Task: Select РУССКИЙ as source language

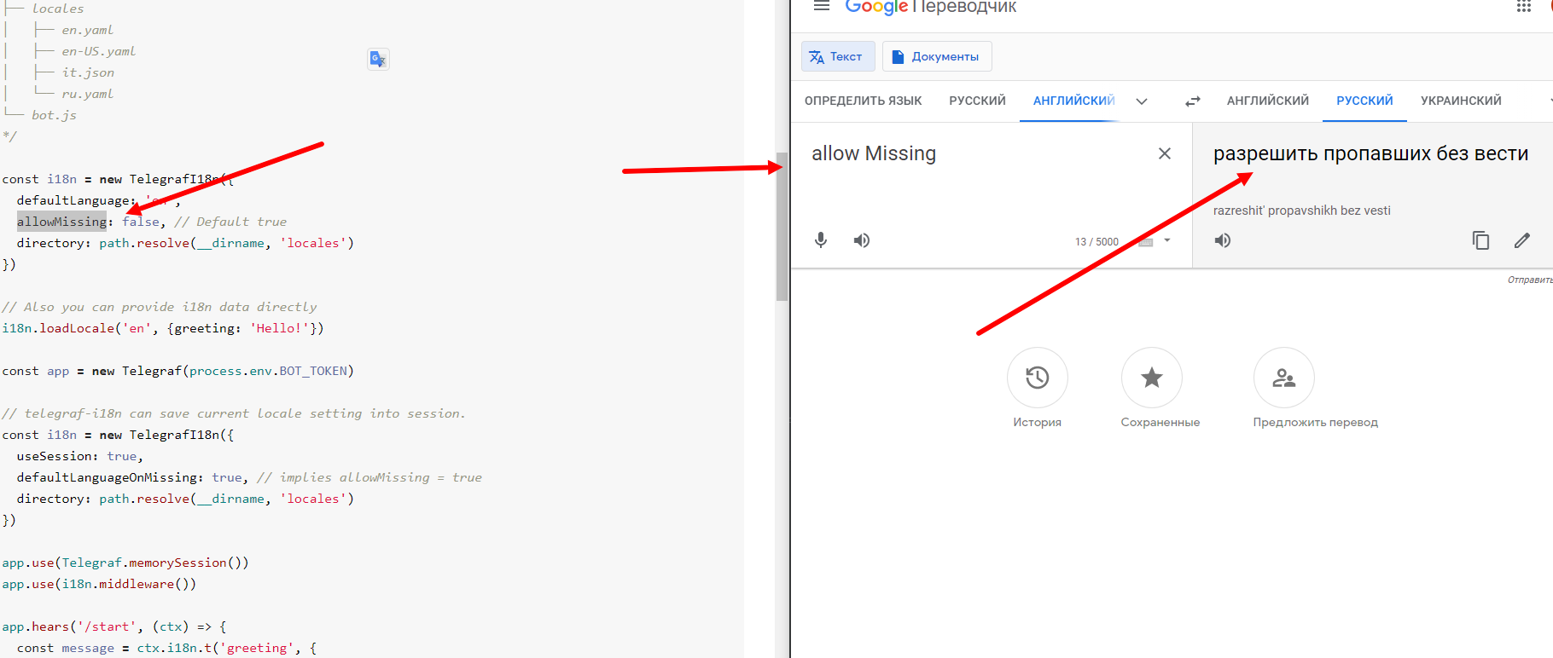Action: coord(977,101)
